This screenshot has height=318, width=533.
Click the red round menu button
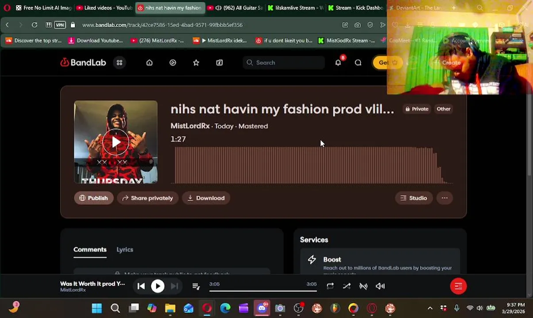click(458, 286)
